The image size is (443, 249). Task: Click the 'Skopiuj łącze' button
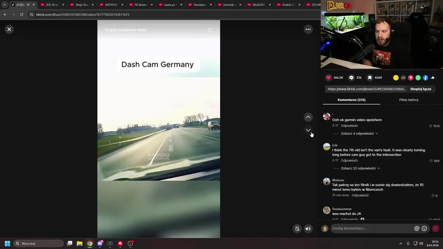[x=421, y=89]
